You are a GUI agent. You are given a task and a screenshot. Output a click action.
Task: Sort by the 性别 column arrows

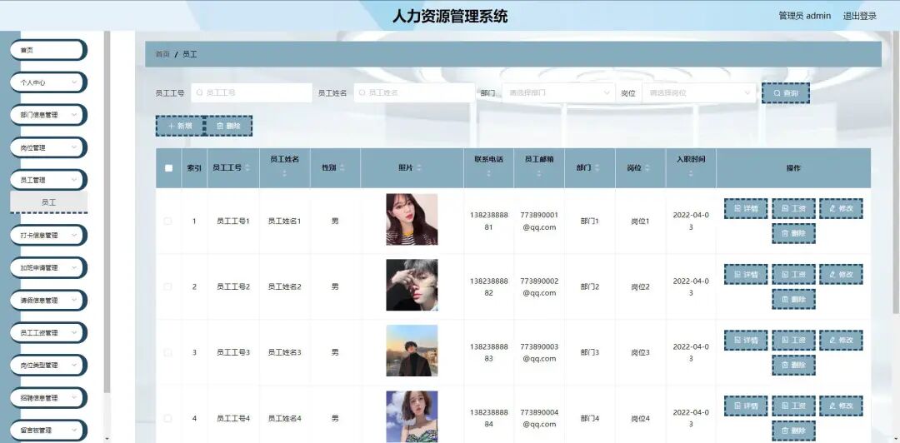342,167
